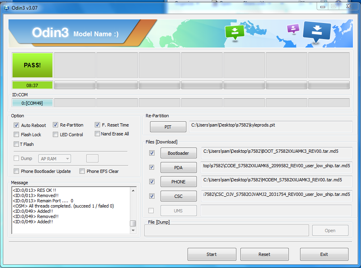The image size is (361, 268).
Task: Click the 'RES OK !!' log line
Action: pos(35,190)
